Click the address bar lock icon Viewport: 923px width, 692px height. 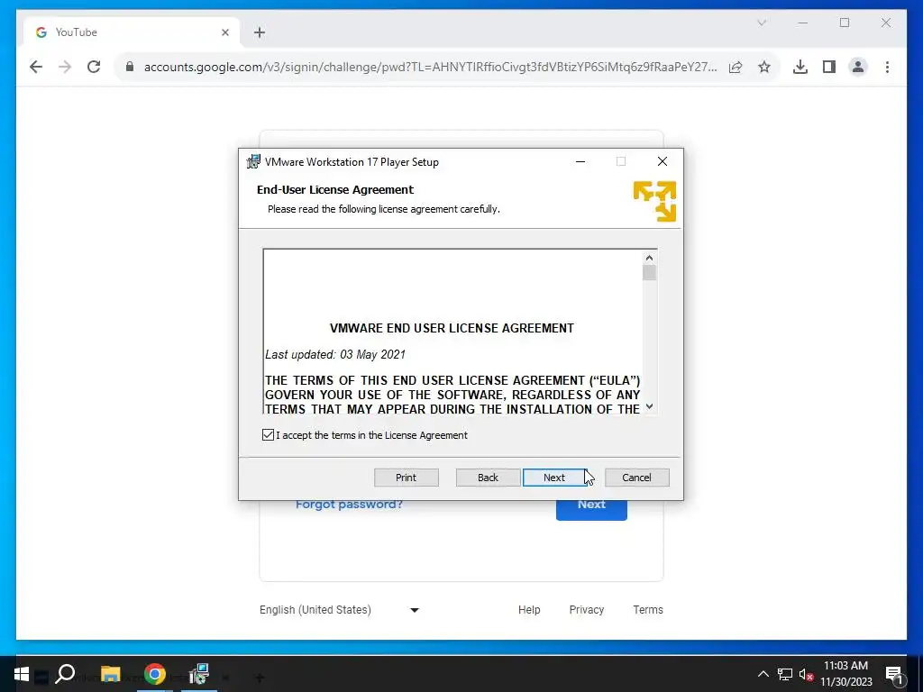tap(130, 67)
